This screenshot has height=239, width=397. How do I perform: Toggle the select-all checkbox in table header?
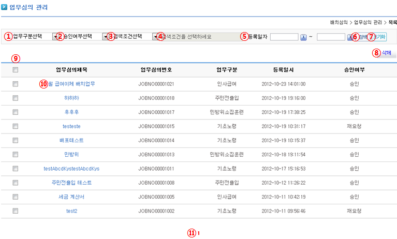[x=16, y=69]
